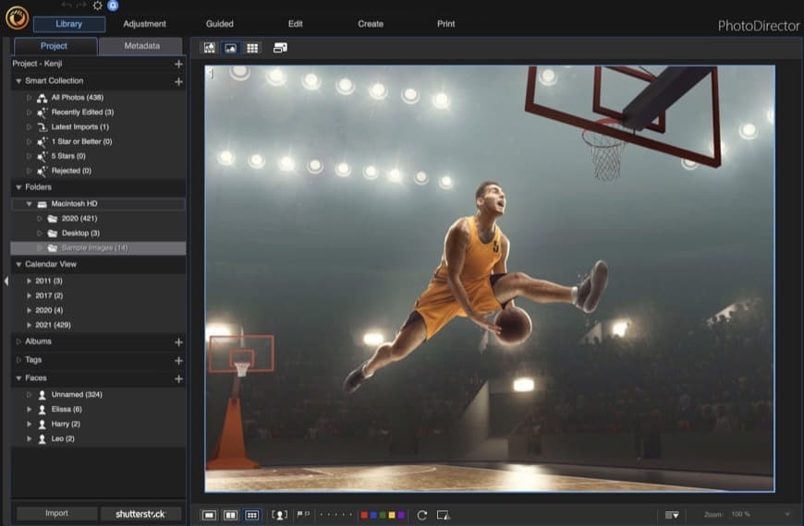Click the basketball player photo in viewer
The width and height of the screenshot is (804, 526).
(x=490, y=279)
